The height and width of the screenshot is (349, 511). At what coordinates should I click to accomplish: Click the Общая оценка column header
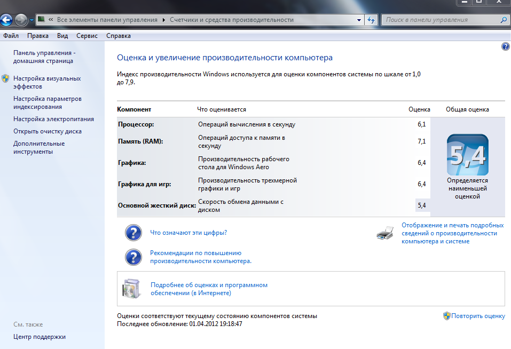coord(467,109)
